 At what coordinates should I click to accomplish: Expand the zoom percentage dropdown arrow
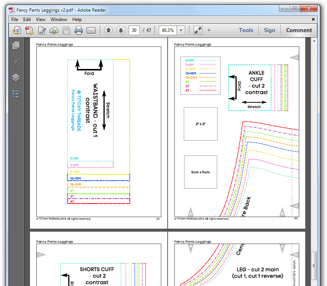(181, 30)
